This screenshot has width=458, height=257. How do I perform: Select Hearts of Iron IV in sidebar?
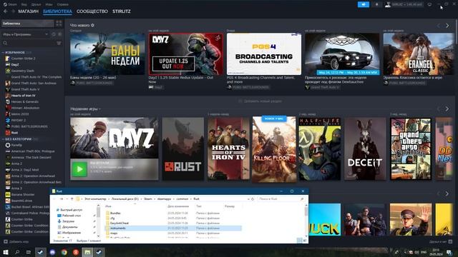(x=23, y=96)
